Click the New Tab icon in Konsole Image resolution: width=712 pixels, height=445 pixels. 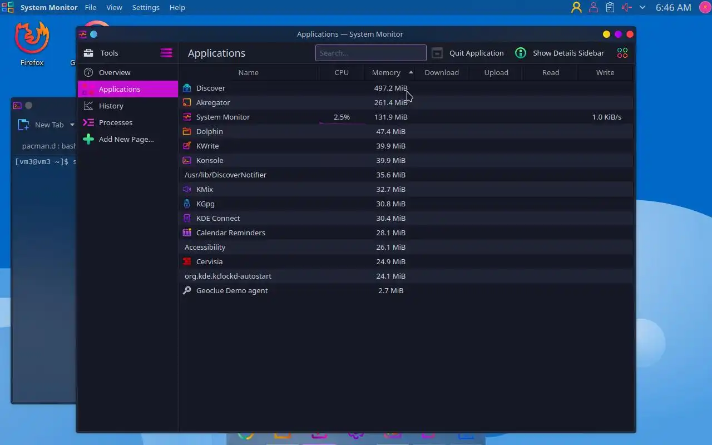pos(23,125)
